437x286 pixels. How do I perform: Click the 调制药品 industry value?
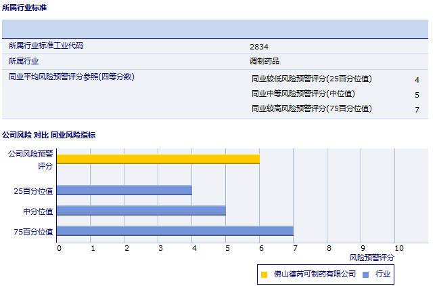[x=264, y=61]
